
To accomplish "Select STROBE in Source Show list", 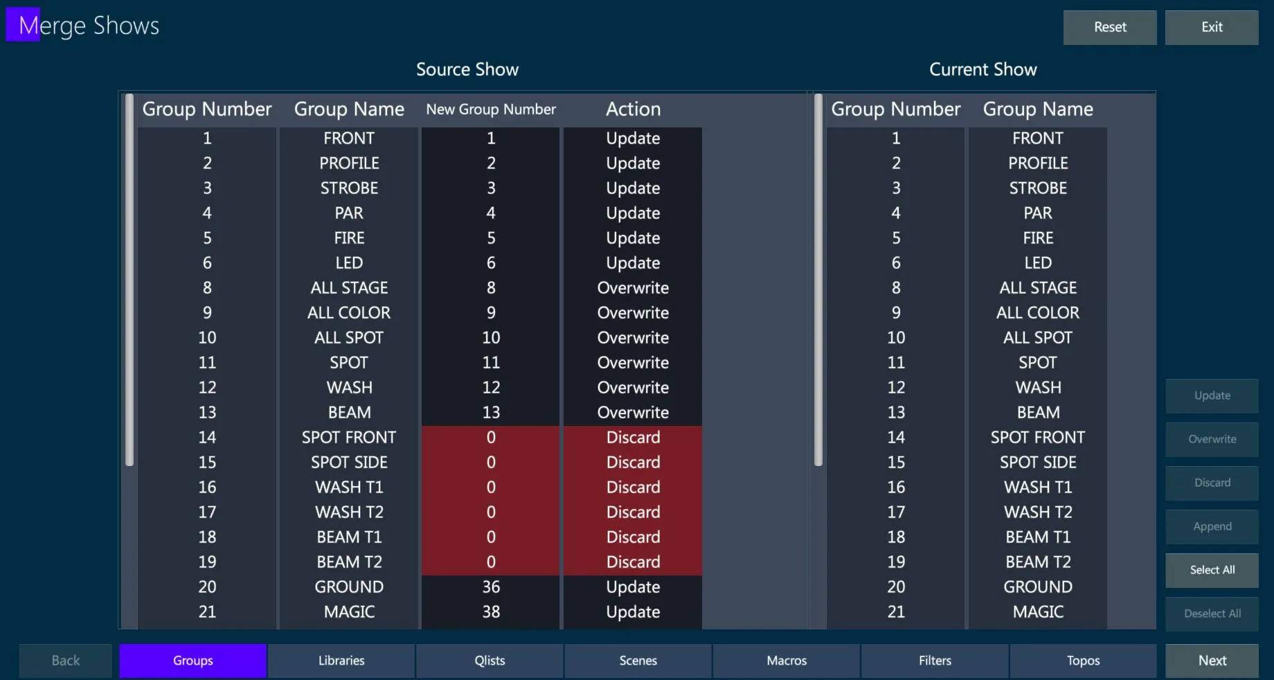I will [349, 188].
